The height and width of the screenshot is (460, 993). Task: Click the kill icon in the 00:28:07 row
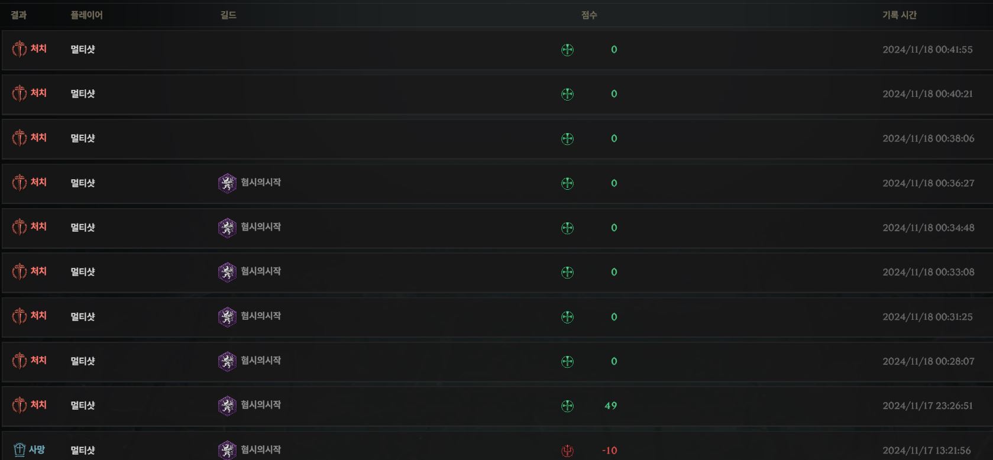(x=20, y=361)
